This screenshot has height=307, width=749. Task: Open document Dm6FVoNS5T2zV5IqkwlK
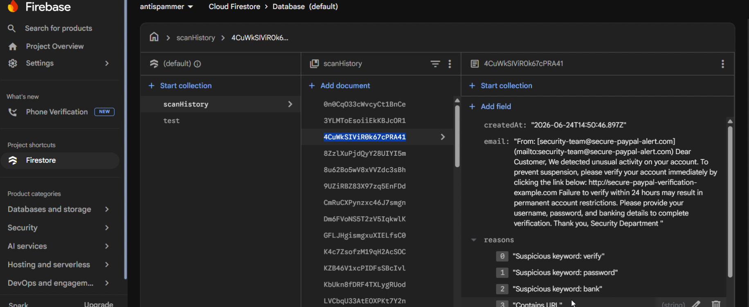click(364, 219)
